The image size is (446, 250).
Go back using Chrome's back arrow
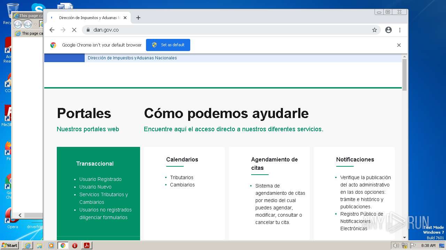[52, 30]
